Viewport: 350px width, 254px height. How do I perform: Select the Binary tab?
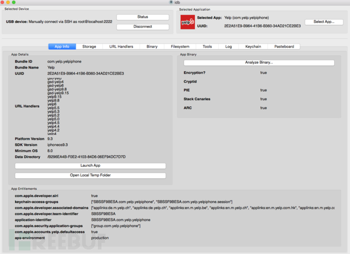[152, 47]
